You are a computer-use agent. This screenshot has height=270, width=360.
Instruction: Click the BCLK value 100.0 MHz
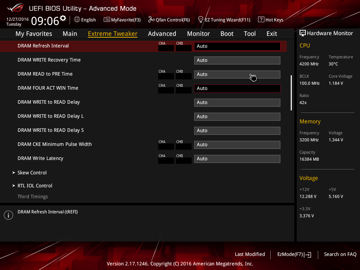309,83
